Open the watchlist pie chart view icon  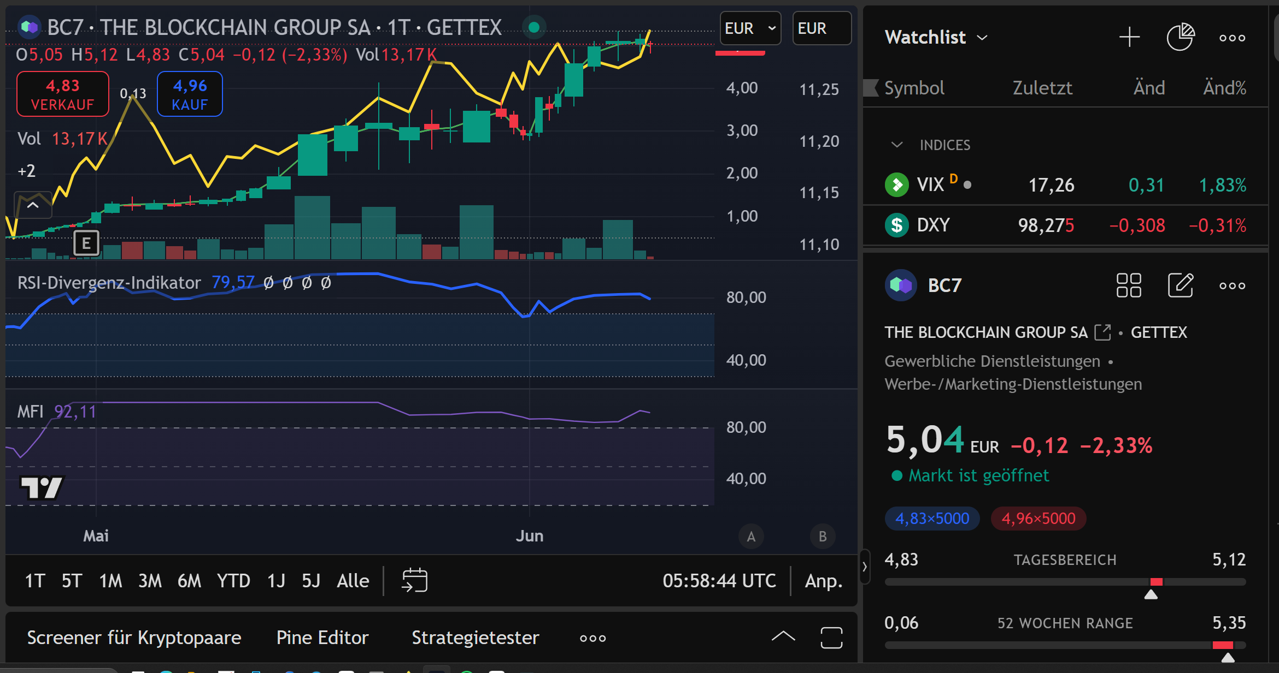(x=1180, y=37)
